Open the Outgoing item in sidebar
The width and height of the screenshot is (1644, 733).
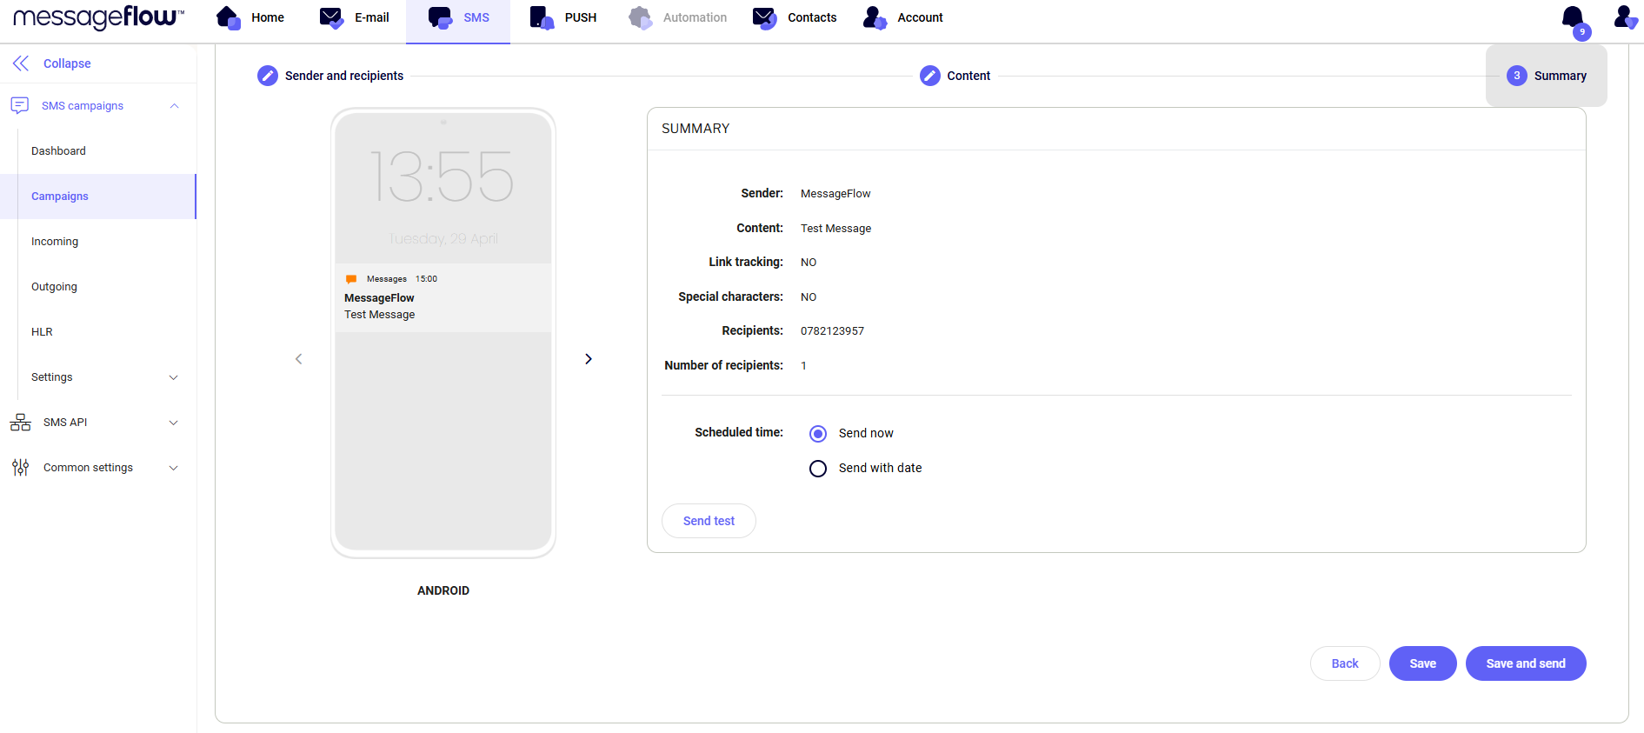coord(54,287)
